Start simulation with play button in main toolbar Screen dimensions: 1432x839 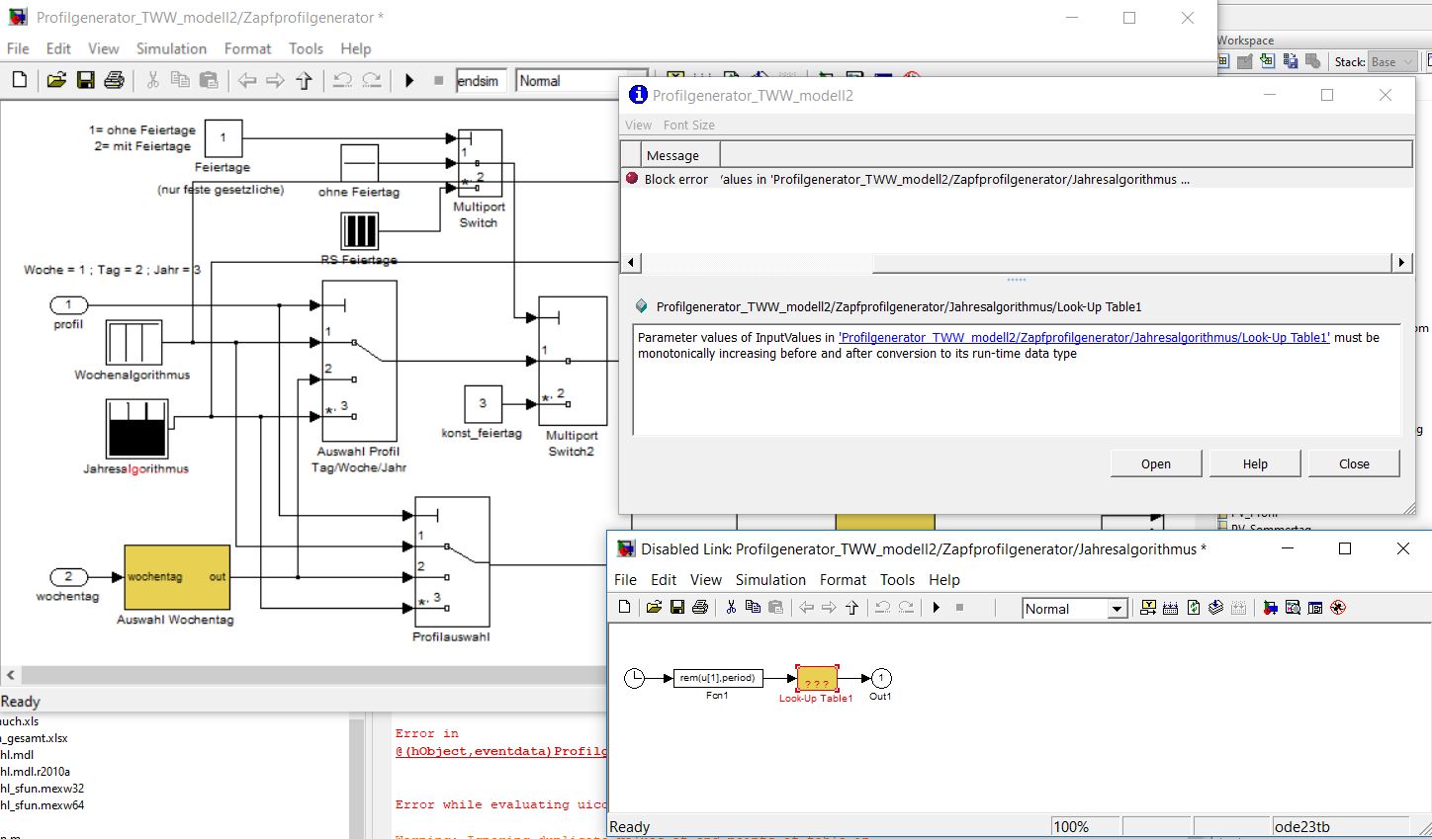[x=409, y=81]
